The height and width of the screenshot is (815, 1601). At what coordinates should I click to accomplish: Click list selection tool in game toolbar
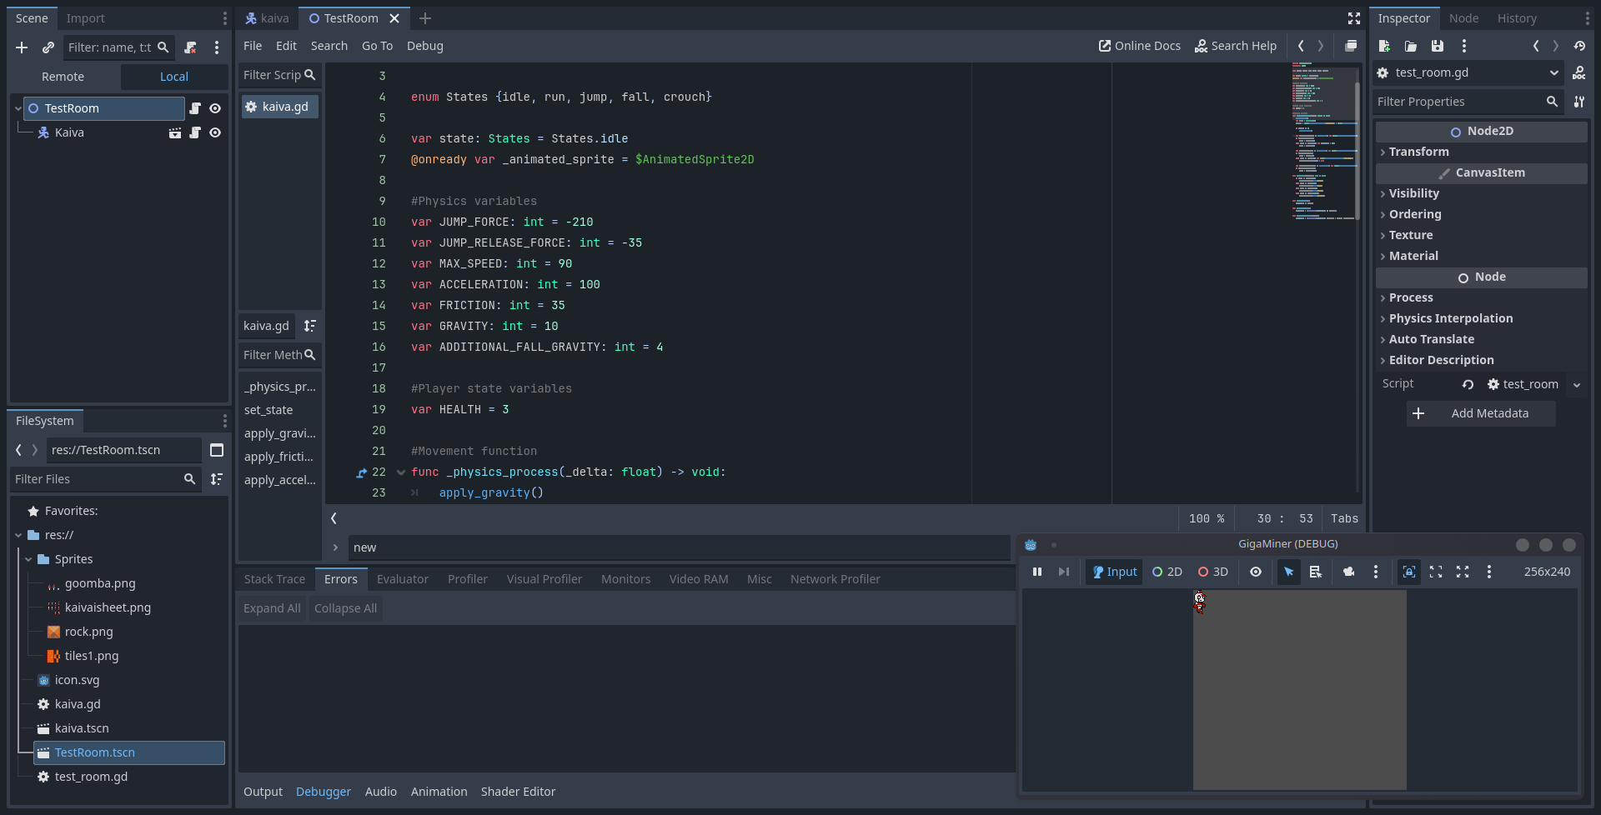pyautogui.click(x=1316, y=572)
